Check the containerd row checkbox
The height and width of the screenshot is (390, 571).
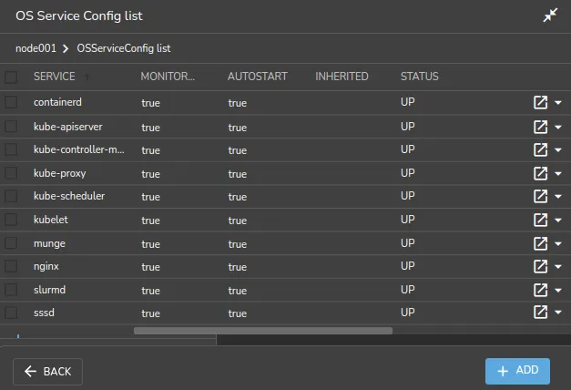[x=11, y=102]
